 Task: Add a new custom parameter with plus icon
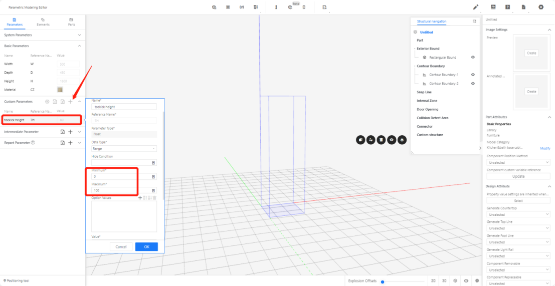pyautogui.click(x=70, y=102)
